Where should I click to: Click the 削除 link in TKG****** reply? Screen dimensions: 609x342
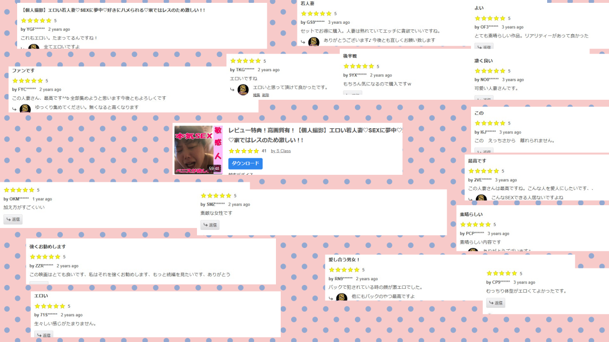(265, 95)
